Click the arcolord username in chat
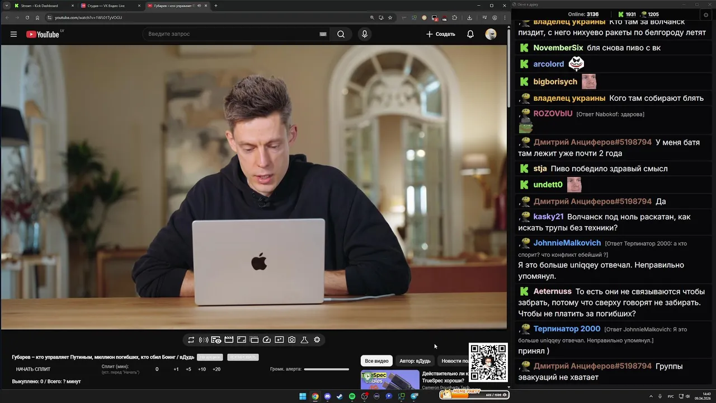The image size is (716, 403). [x=548, y=64]
